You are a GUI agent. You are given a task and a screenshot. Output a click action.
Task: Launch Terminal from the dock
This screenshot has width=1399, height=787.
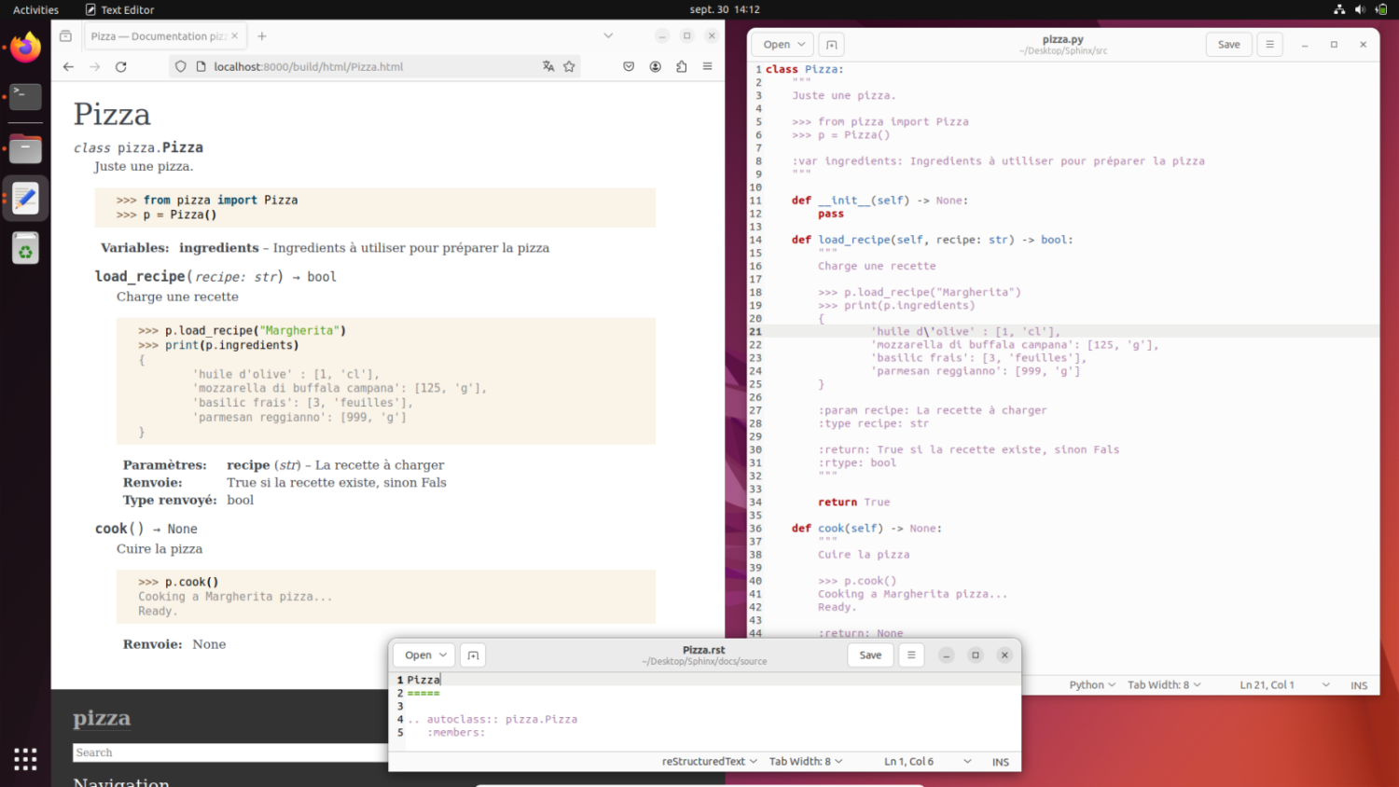pyautogui.click(x=25, y=96)
